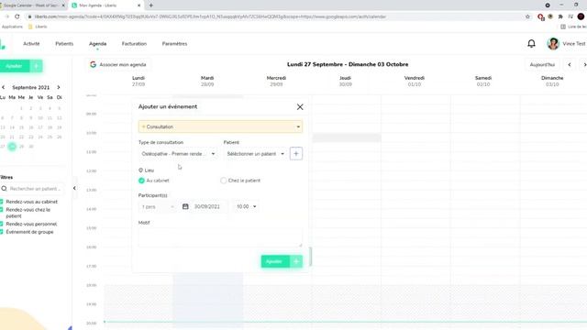Open the Patients menu
This screenshot has height=330, width=587.
point(64,44)
